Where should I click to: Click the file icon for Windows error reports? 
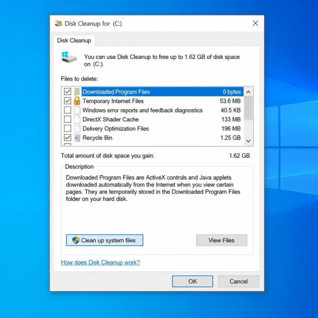coord(77,110)
